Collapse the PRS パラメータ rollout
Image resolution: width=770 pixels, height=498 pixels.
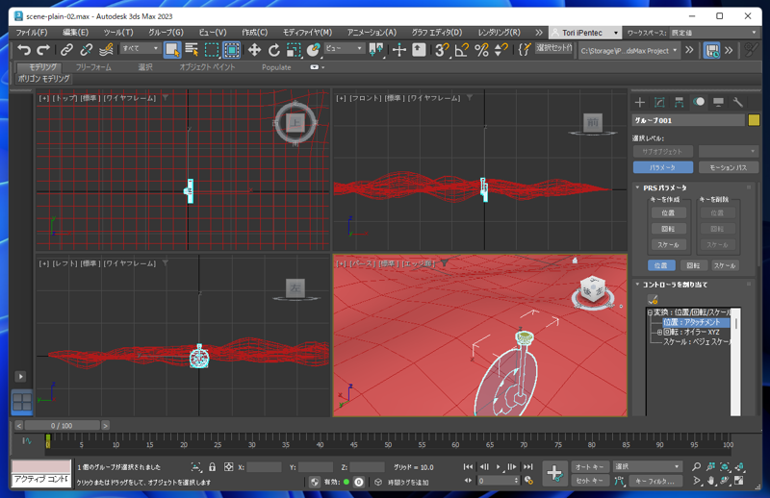[665, 187]
